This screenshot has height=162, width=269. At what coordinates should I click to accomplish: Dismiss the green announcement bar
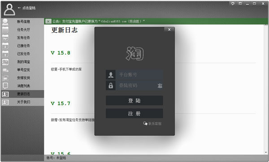pos(48,21)
